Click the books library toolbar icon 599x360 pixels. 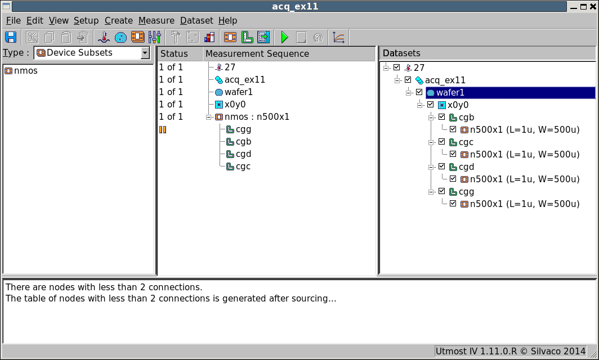click(x=209, y=38)
